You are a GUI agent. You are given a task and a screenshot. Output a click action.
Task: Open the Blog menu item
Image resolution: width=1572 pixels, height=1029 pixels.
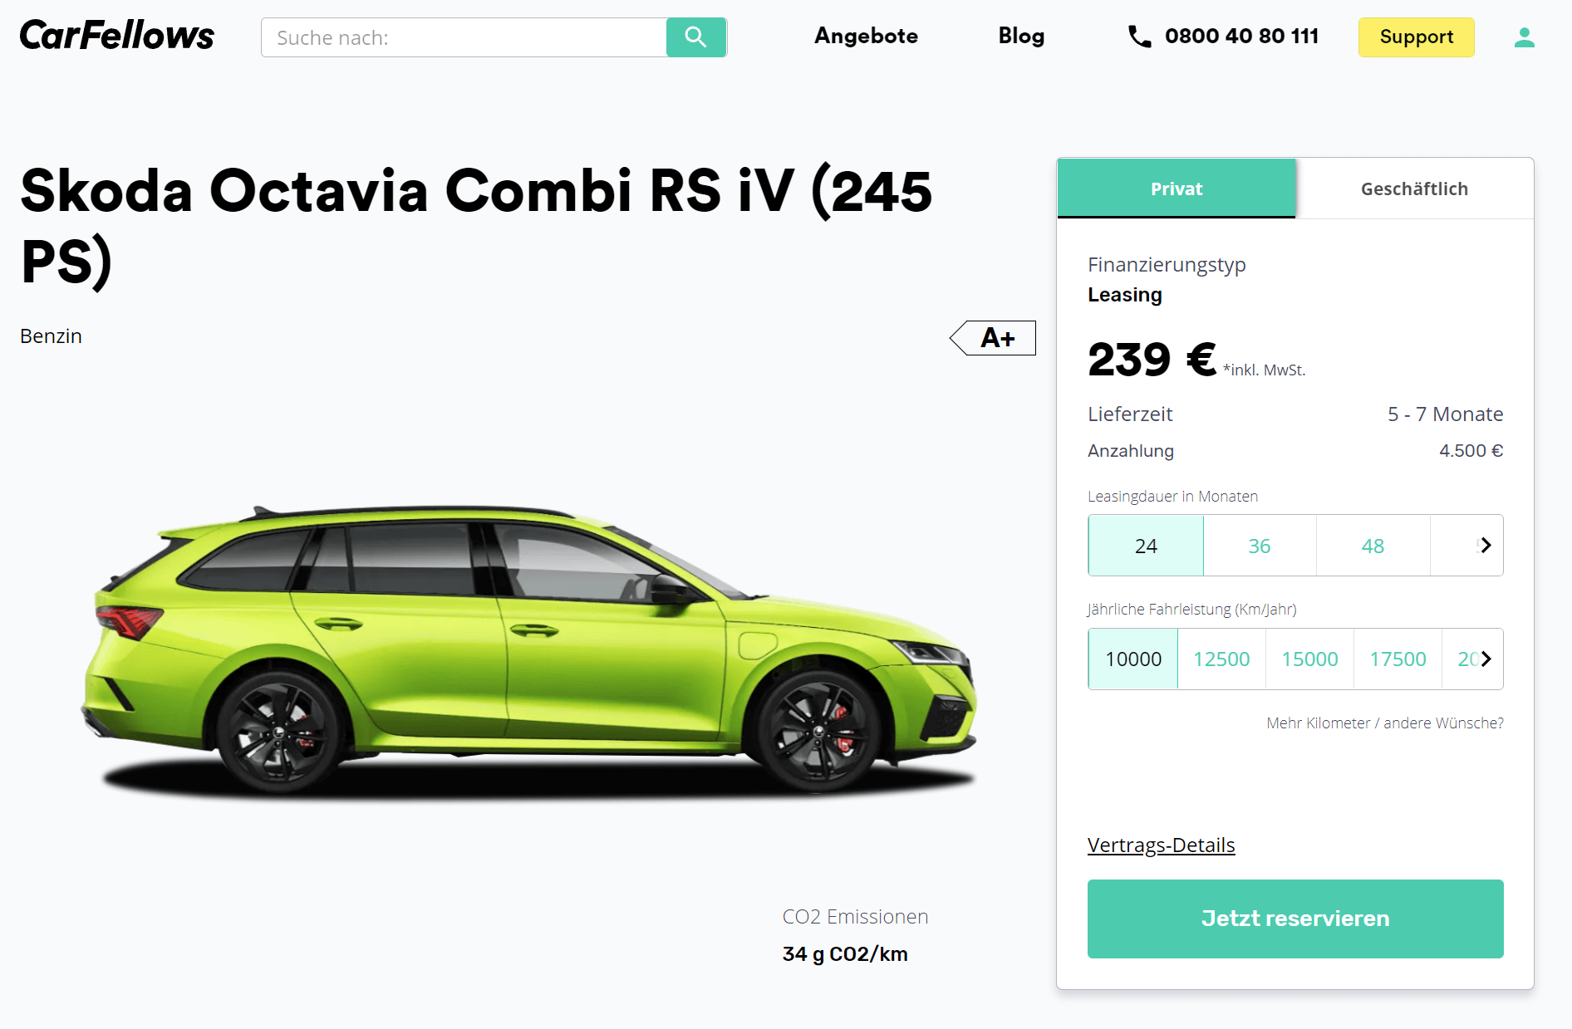[x=1021, y=36]
